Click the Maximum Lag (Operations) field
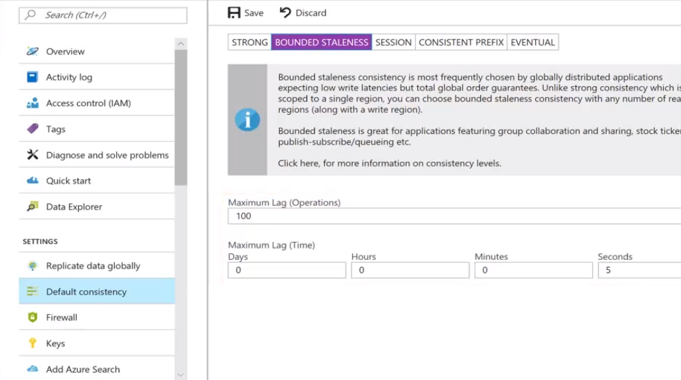 coord(454,216)
